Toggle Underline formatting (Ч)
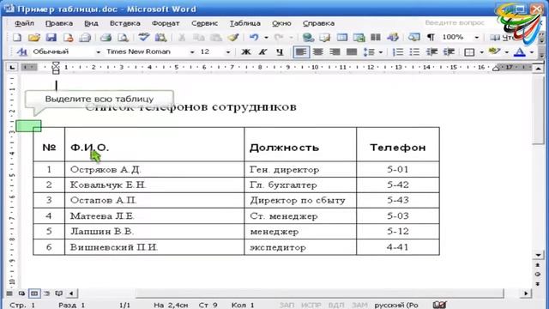549x309 pixels. pos(280,51)
